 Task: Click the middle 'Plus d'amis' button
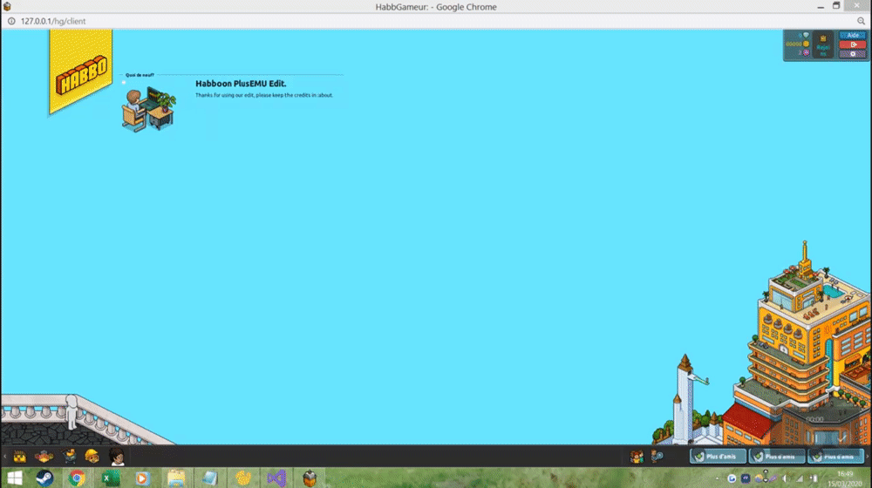click(776, 457)
